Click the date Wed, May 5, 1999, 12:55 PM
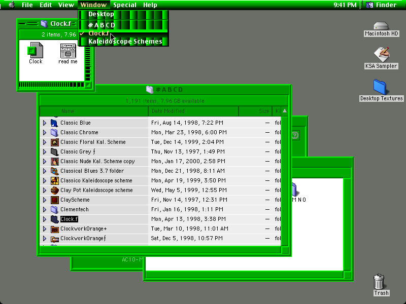The image size is (406, 304). coord(189,191)
